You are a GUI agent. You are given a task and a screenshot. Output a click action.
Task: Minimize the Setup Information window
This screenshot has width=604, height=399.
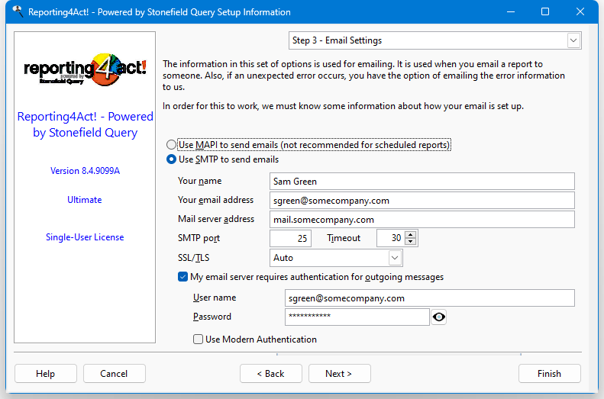tap(511, 12)
